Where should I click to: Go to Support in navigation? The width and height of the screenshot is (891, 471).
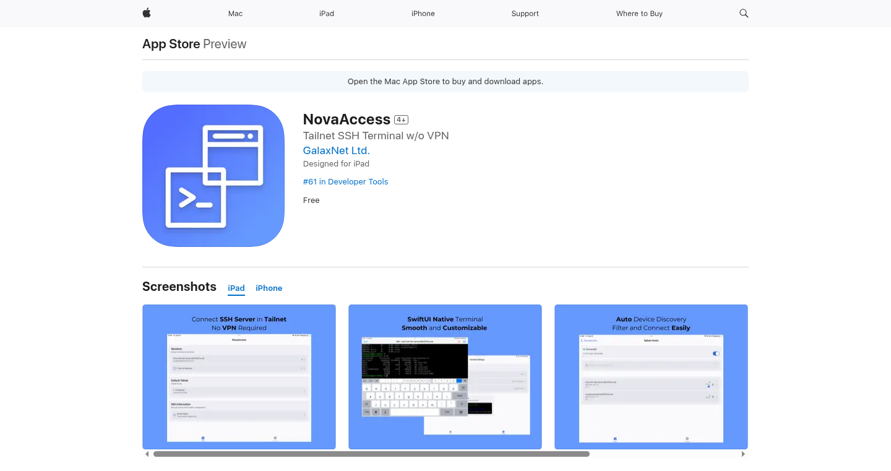tap(525, 14)
